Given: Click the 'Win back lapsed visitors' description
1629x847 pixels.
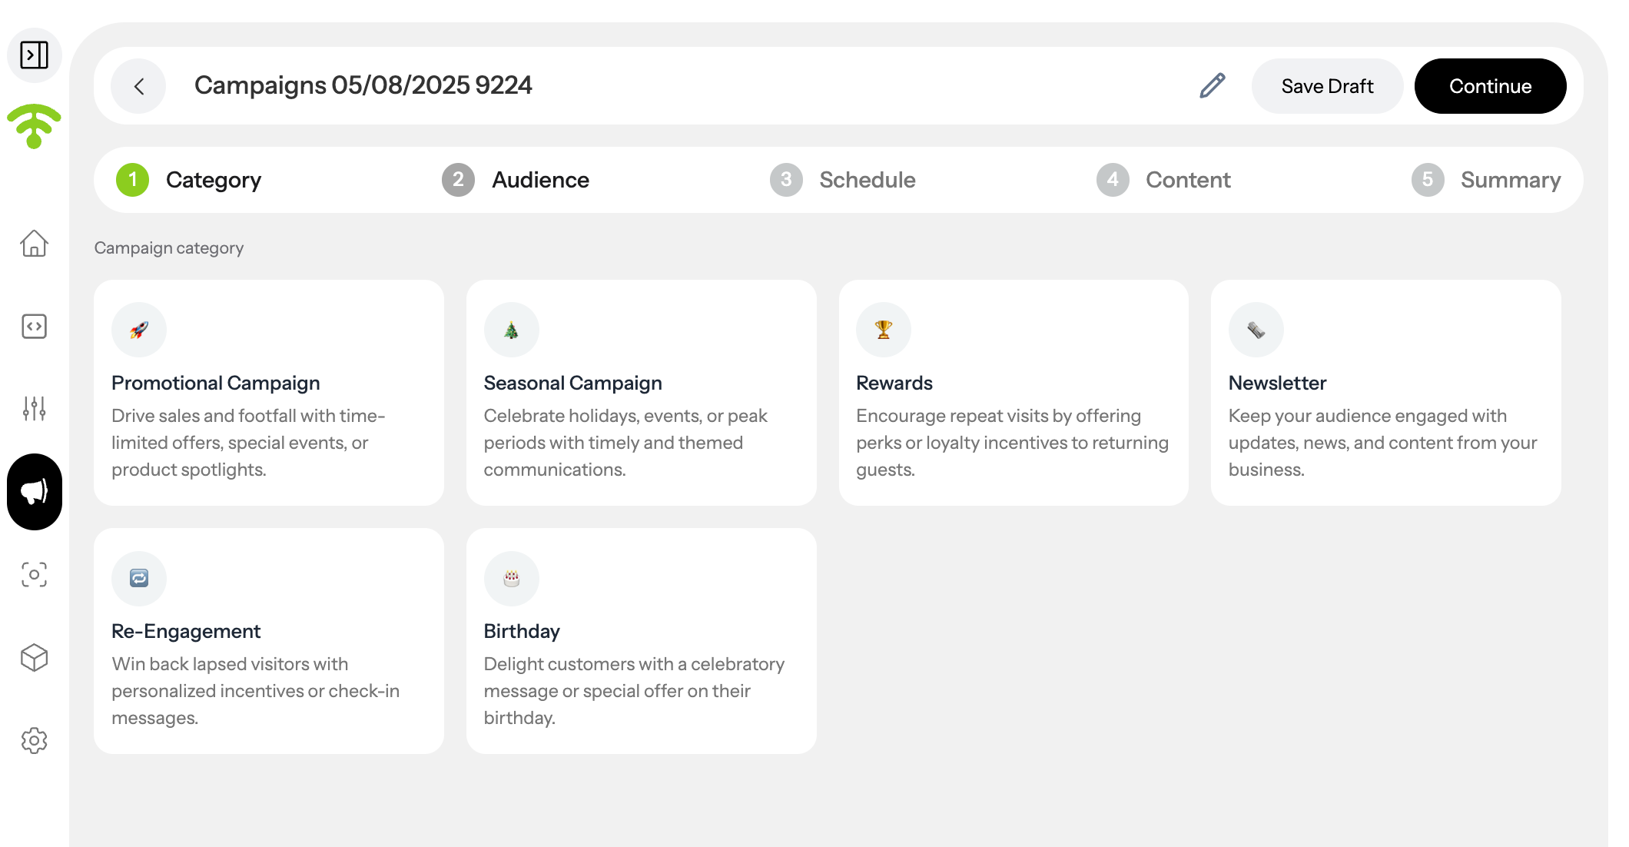Looking at the screenshot, I should (x=255, y=691).
